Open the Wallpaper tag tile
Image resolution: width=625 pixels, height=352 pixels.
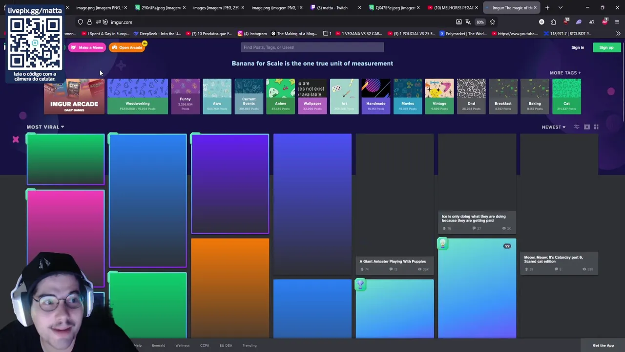312,96
